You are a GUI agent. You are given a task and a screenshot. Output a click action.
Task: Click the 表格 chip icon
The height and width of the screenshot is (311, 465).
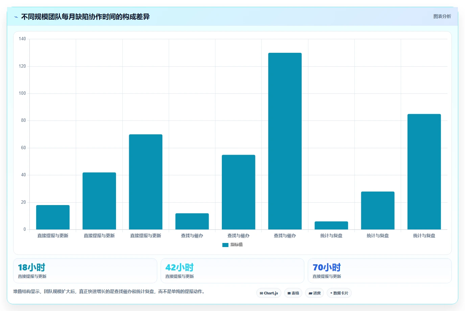(x=289, y=293)
